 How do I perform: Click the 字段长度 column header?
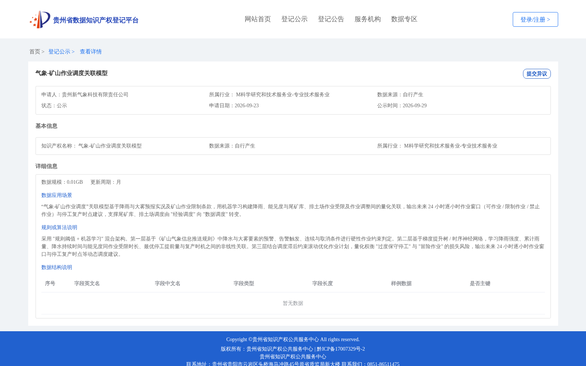323,283
